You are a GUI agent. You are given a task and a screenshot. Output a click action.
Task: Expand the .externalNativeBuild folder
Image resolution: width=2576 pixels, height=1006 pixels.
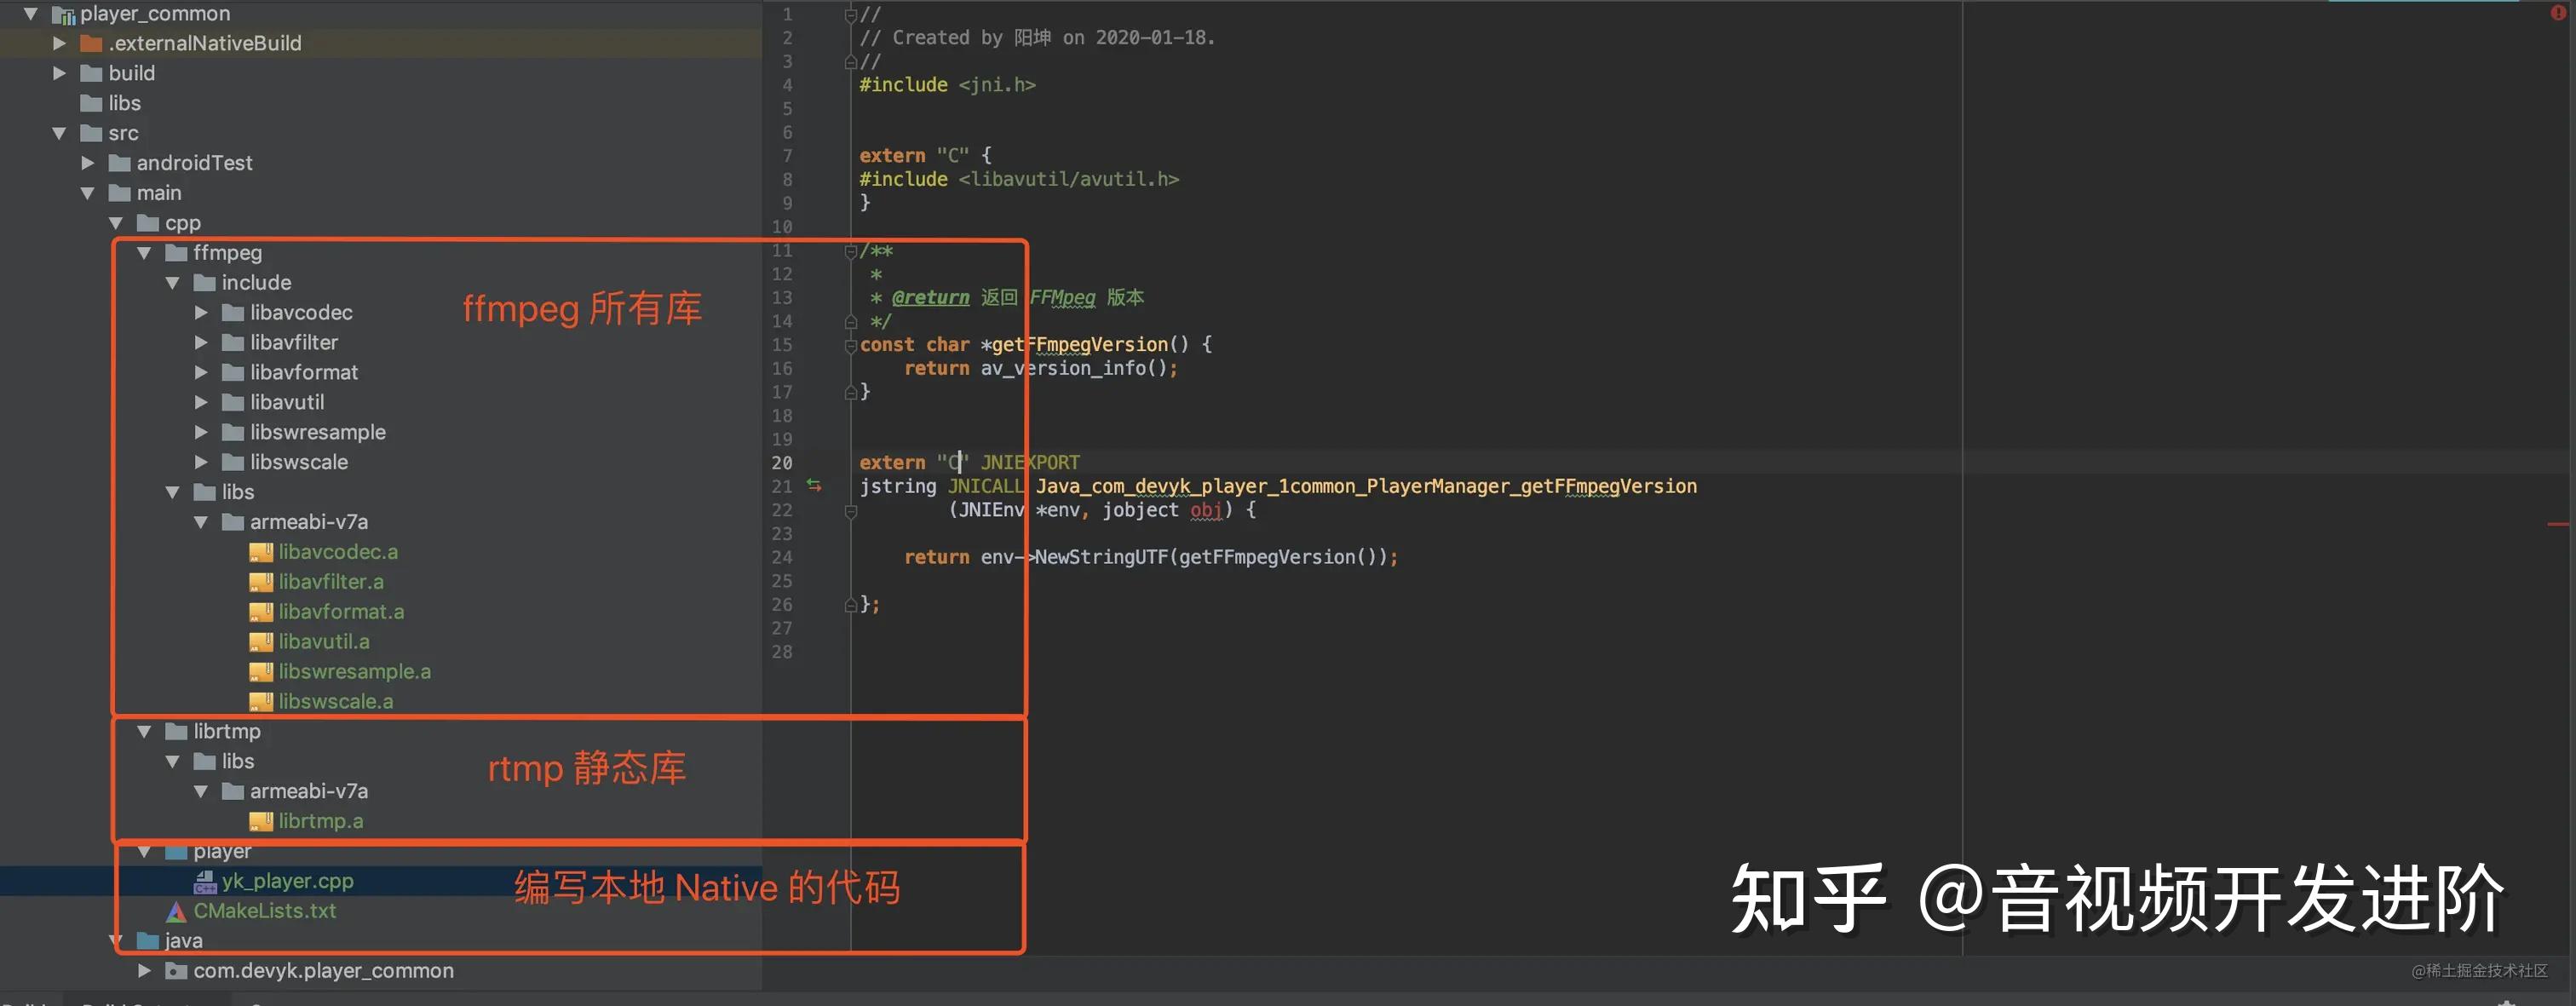click(59, 44)
